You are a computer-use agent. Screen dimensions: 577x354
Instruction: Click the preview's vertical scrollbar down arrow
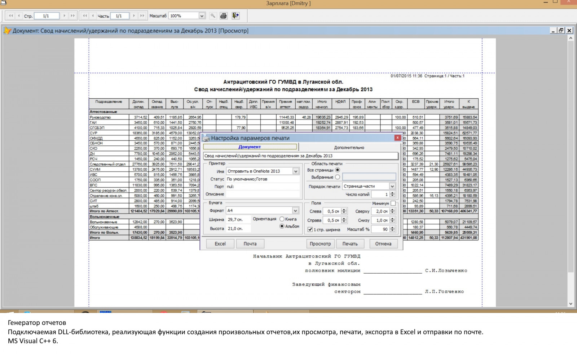pyautogui.click(x=571, y=304)
